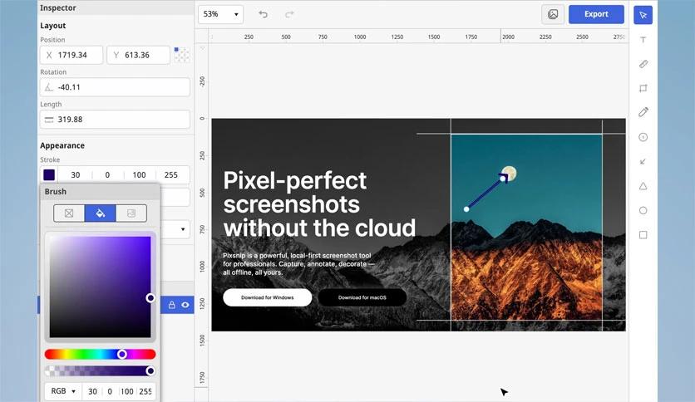Click the dark blue stroke color swatch
695x402 pixels.
[x=49, y=175]
